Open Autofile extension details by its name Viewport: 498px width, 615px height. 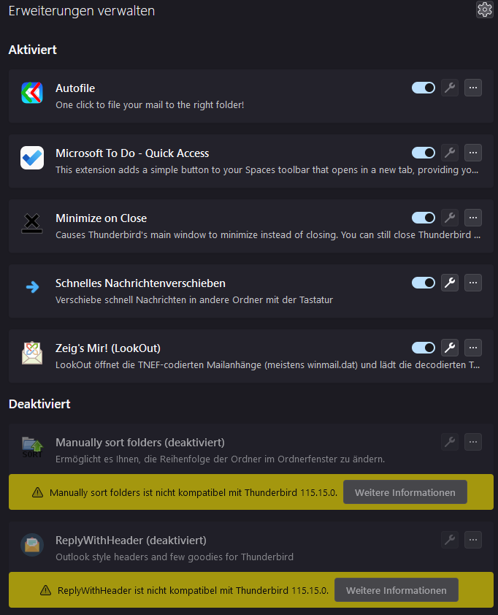pos(75,88)
